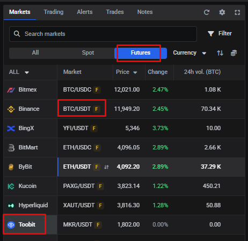Click the 70.34 K volume value
Screen dimensions: 248x241
211,109
